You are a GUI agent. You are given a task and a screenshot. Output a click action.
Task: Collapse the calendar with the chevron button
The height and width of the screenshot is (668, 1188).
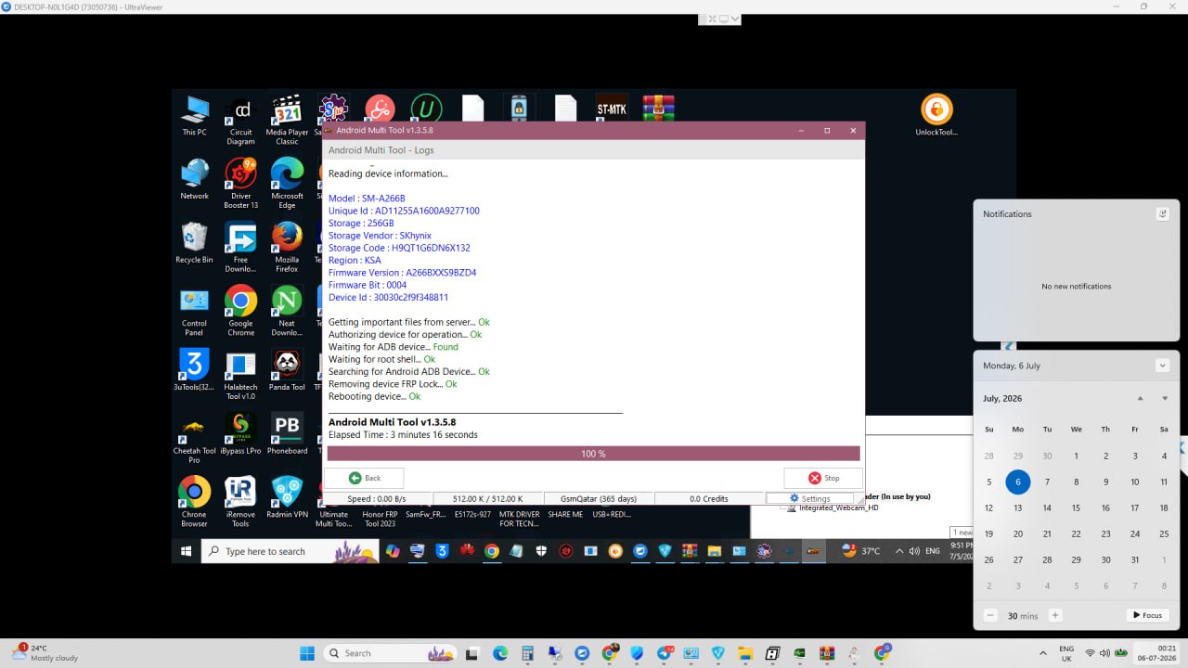coord(1162,366)
